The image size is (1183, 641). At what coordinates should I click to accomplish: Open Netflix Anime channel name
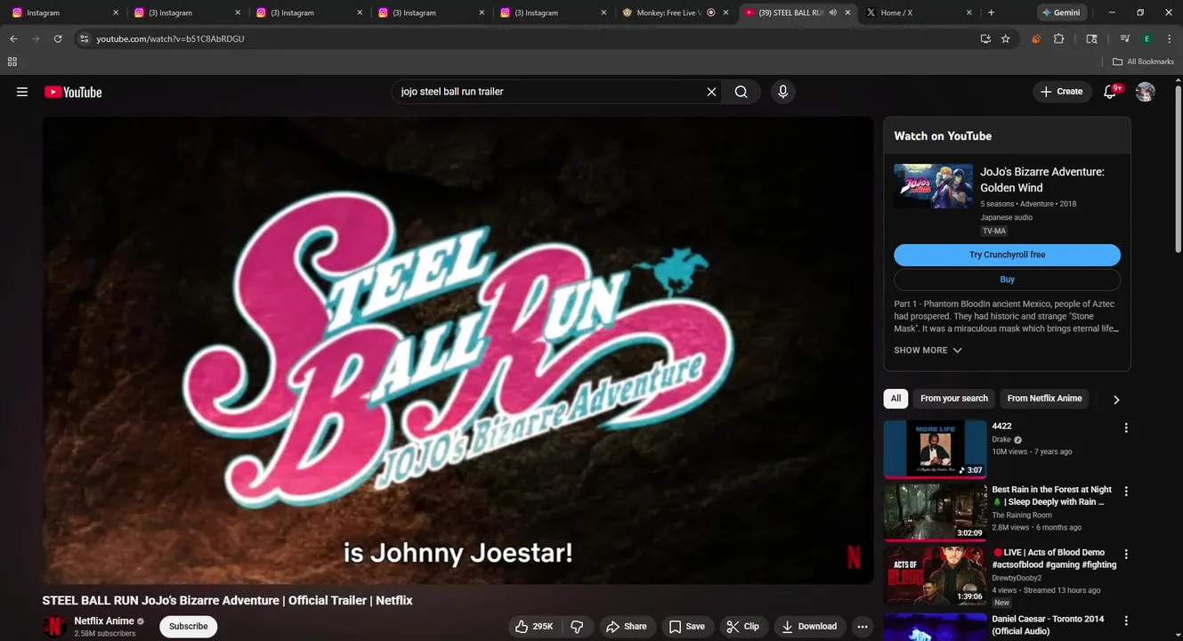[104, 621]
